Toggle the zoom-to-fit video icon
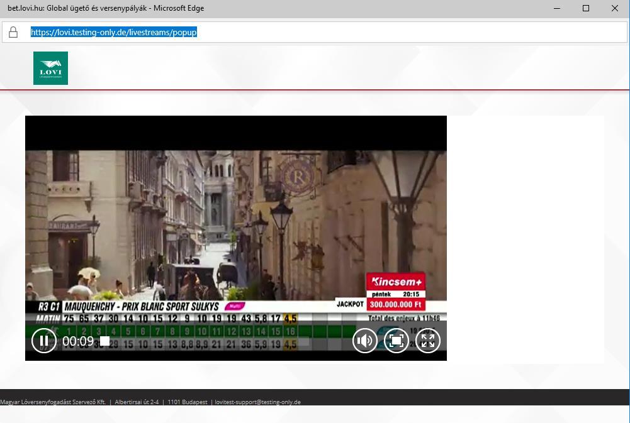 [x=396, y=341]
